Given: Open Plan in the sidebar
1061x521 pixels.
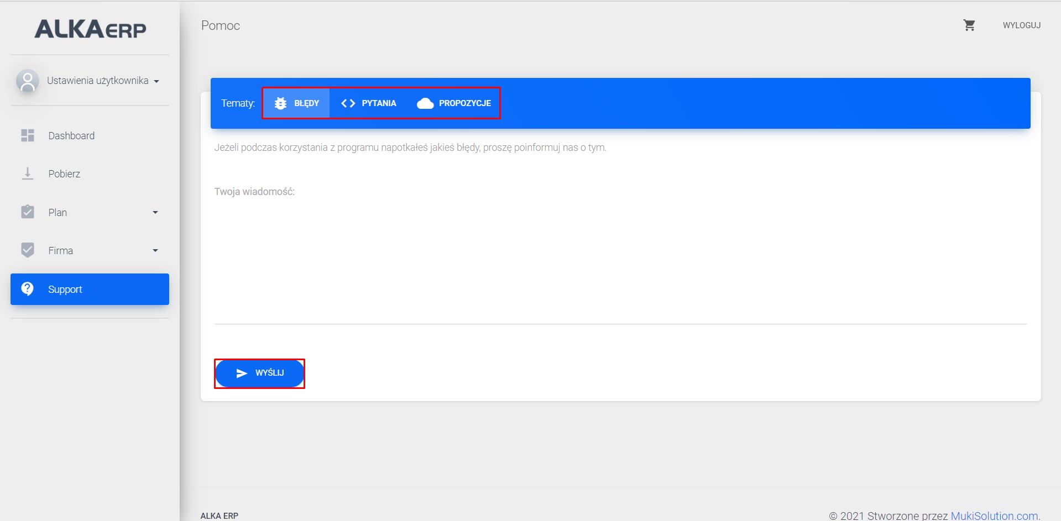Looking at the screenshot, I should pos(90,212).
